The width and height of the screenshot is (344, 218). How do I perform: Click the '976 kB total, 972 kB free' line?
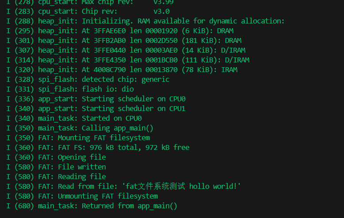click(x=97, y=148)
